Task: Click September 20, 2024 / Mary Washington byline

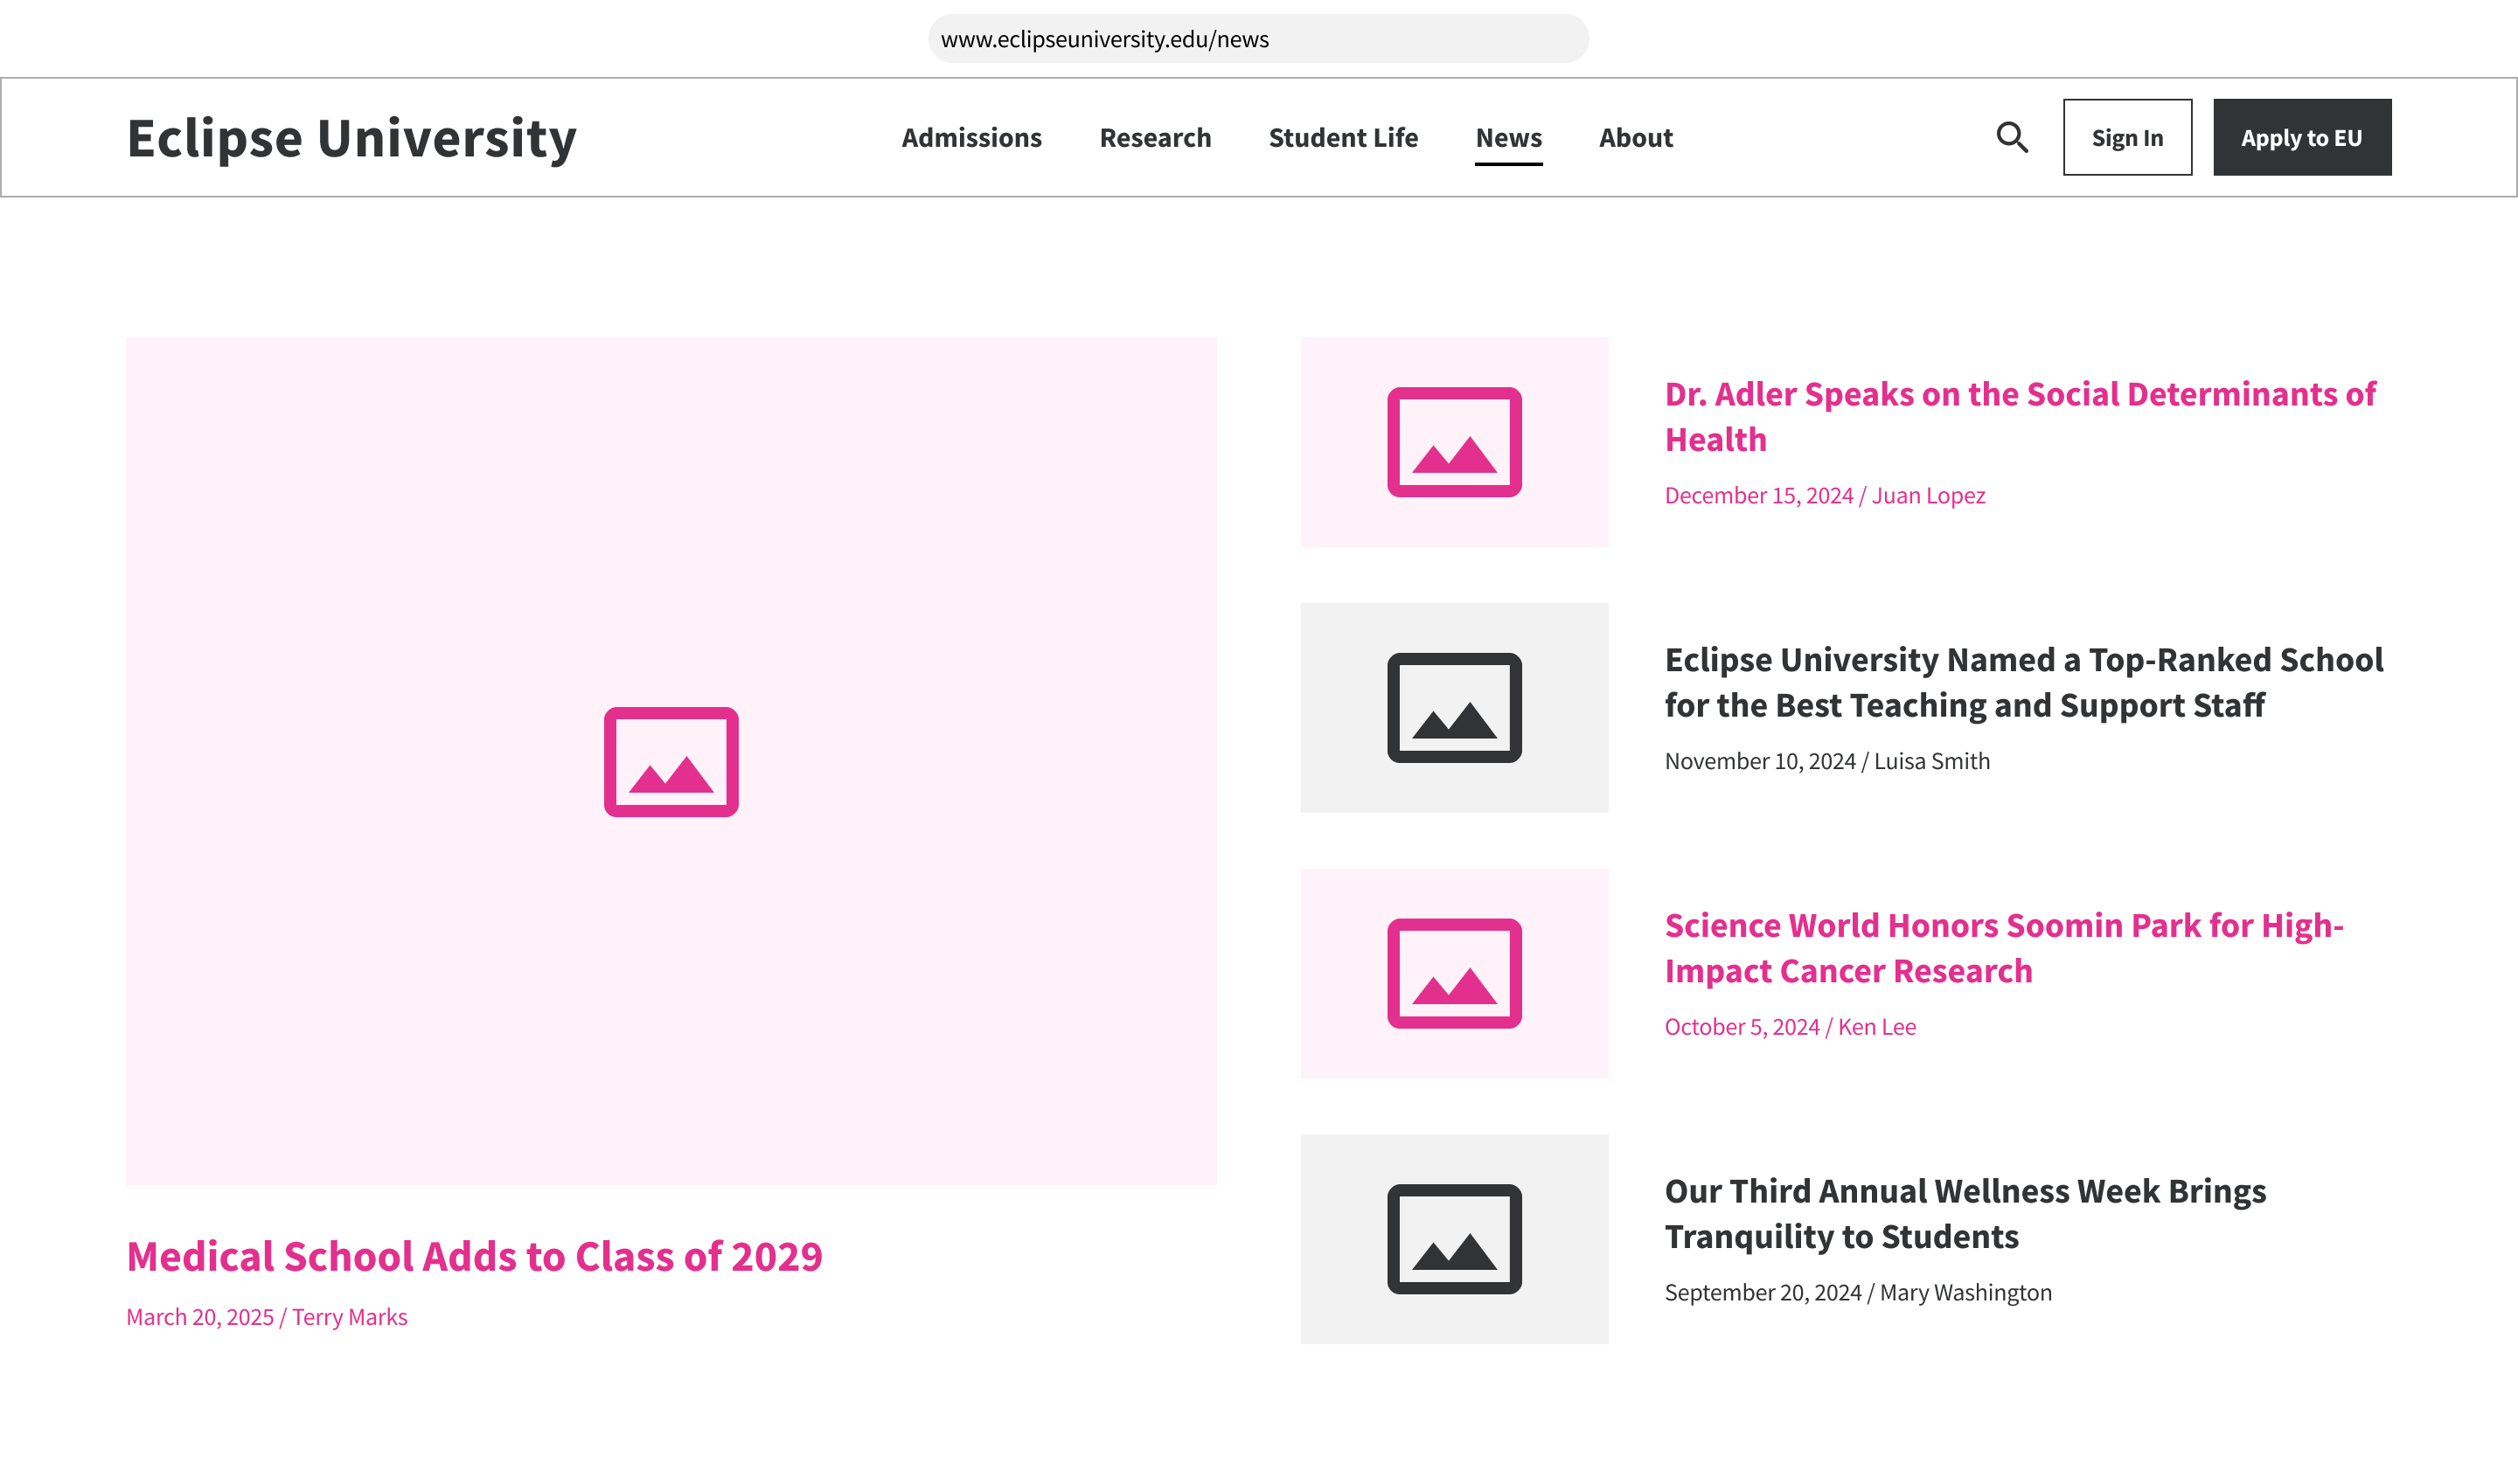Action: [x=1858, y=1292]
